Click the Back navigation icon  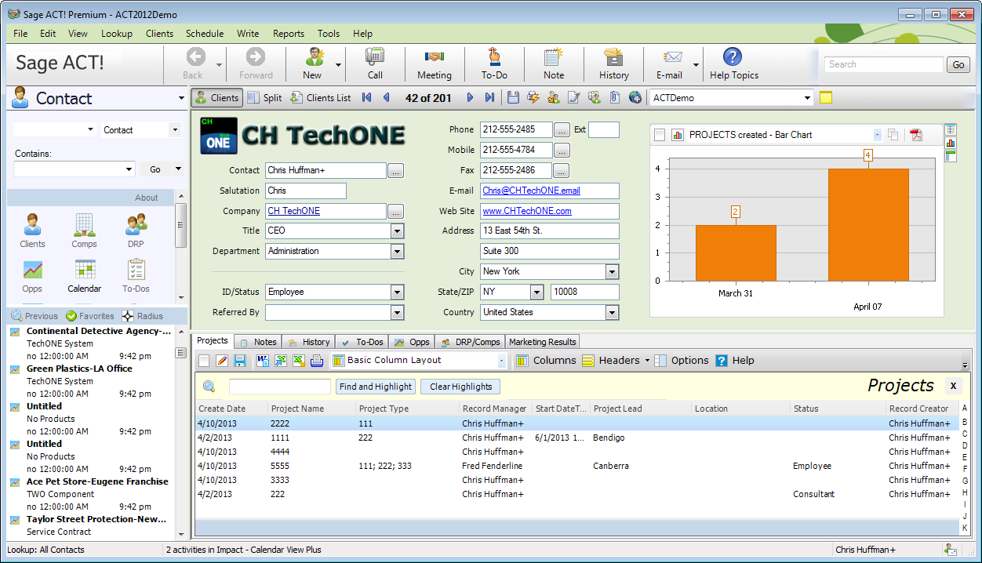pos(195,56)
